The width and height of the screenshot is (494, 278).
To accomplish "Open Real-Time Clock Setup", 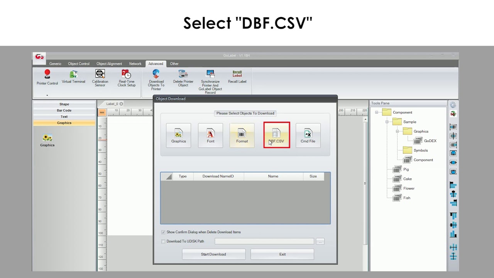I will click(x=127, y=78).
